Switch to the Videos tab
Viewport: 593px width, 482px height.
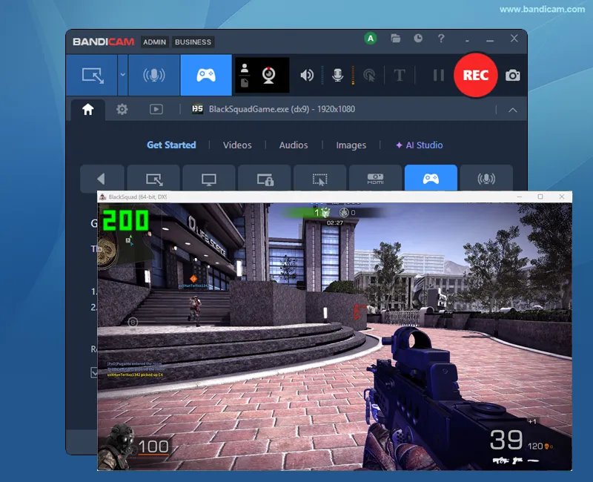point(237,145)
